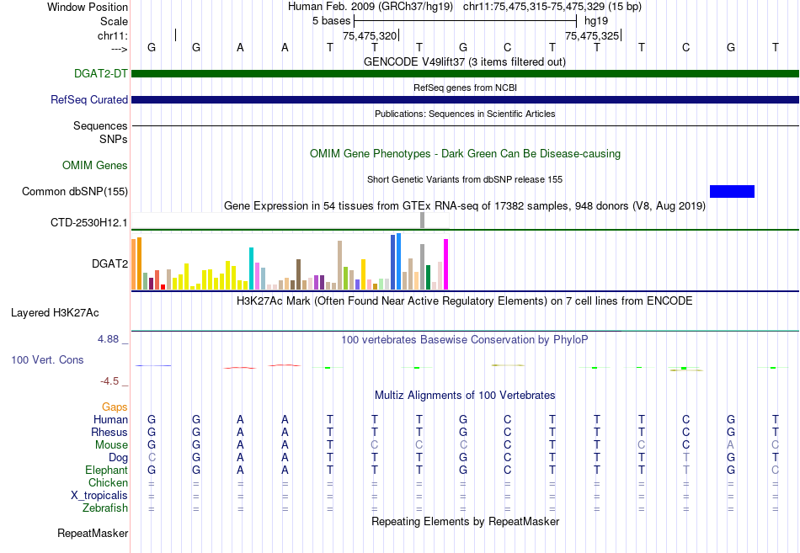Select the Rhesus alignment row label
Screen dimensions: 800x553
pyautogui.click(x=109, y=432)
